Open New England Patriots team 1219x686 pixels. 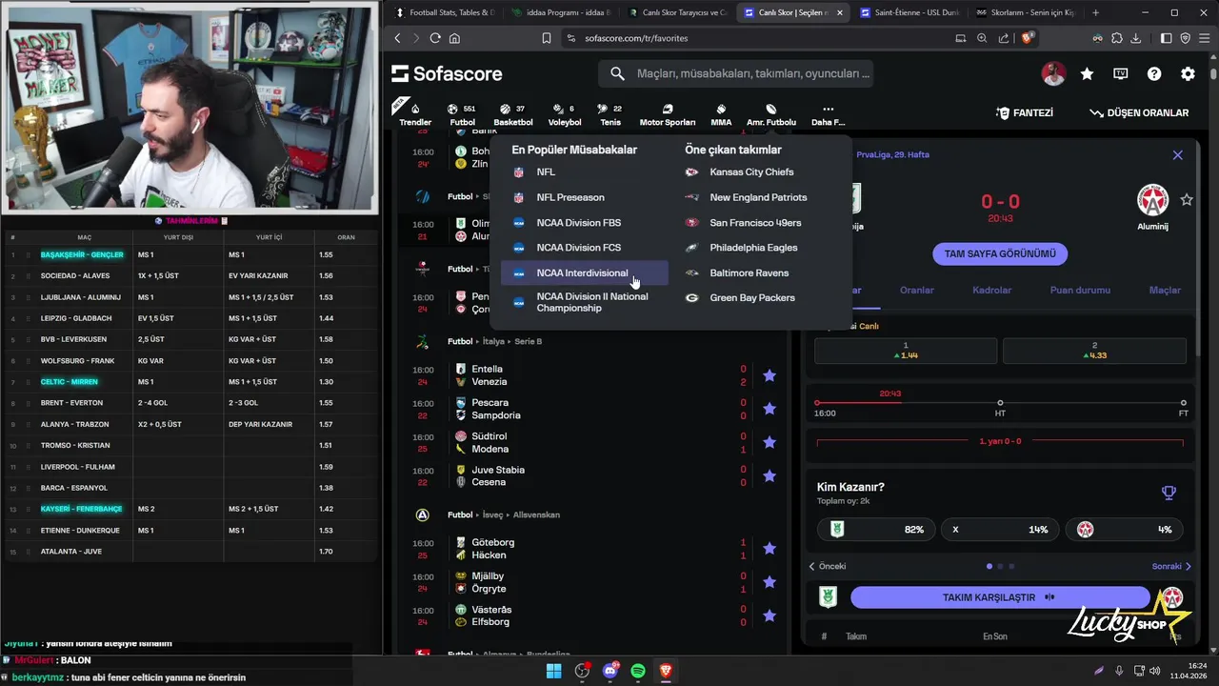click(758, 197)
